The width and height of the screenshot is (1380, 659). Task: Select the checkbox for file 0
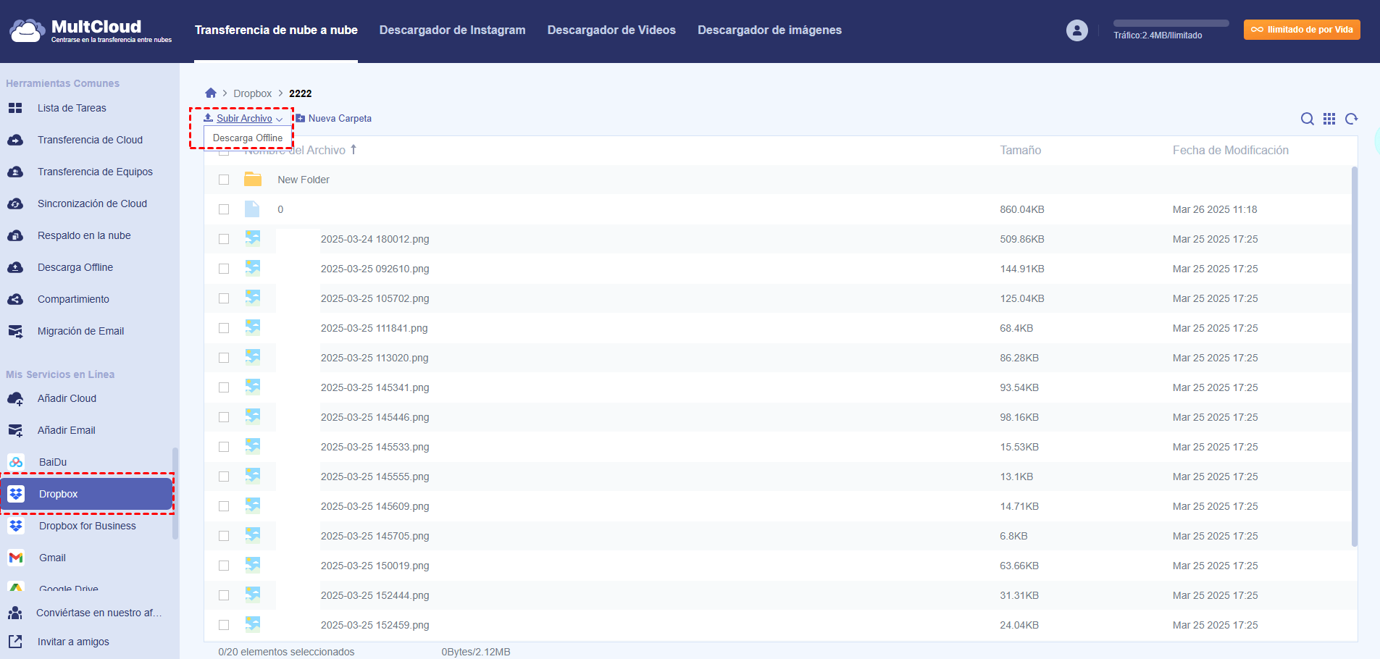(x=224, y=209)
